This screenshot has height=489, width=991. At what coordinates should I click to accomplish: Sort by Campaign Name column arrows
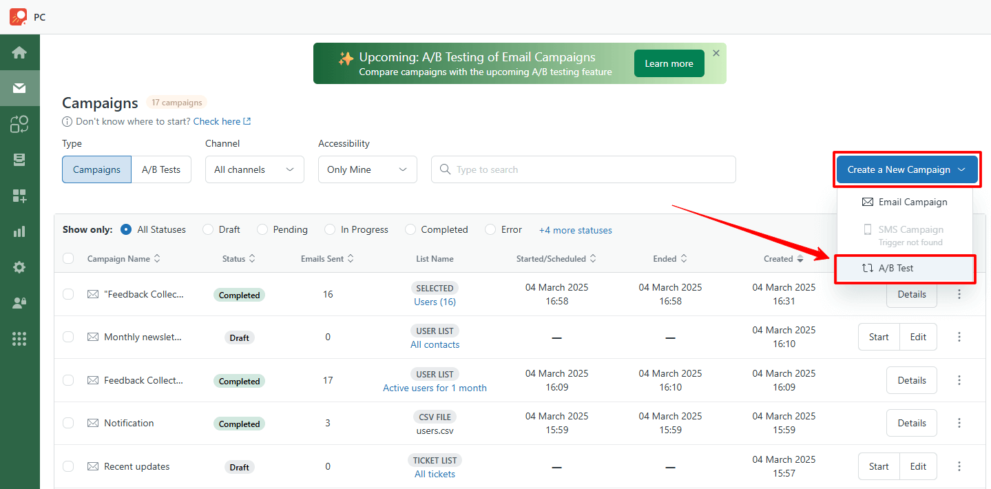(x=157, y=259)
